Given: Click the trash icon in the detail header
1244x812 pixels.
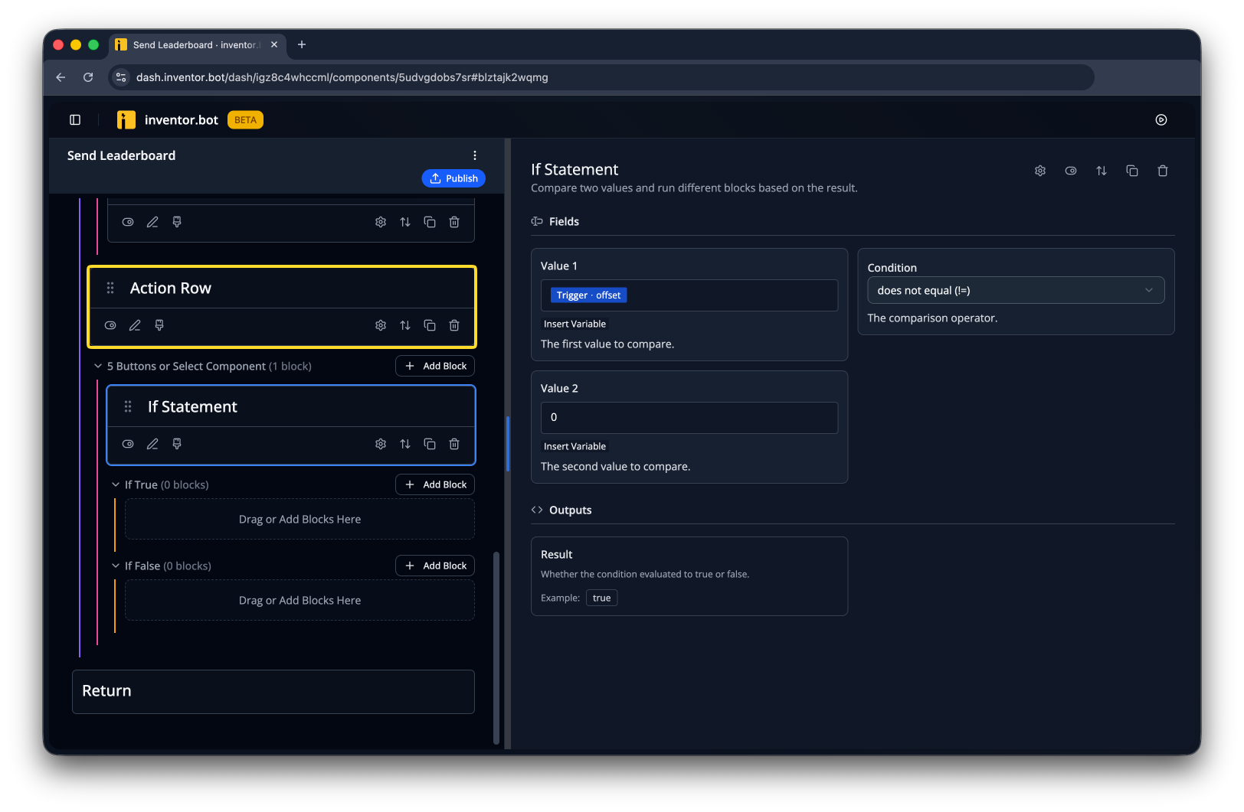Looking at the screenshot, I should [1163, 171].
